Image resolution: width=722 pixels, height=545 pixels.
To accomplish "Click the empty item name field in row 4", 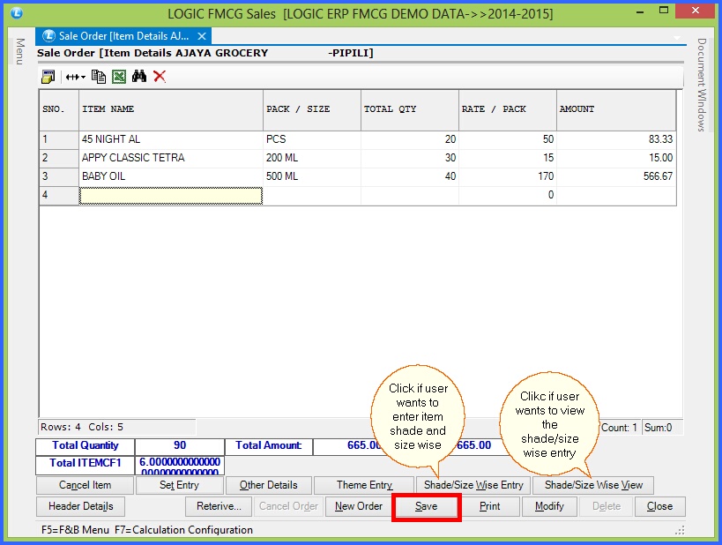I will click(x=171, y=195).
